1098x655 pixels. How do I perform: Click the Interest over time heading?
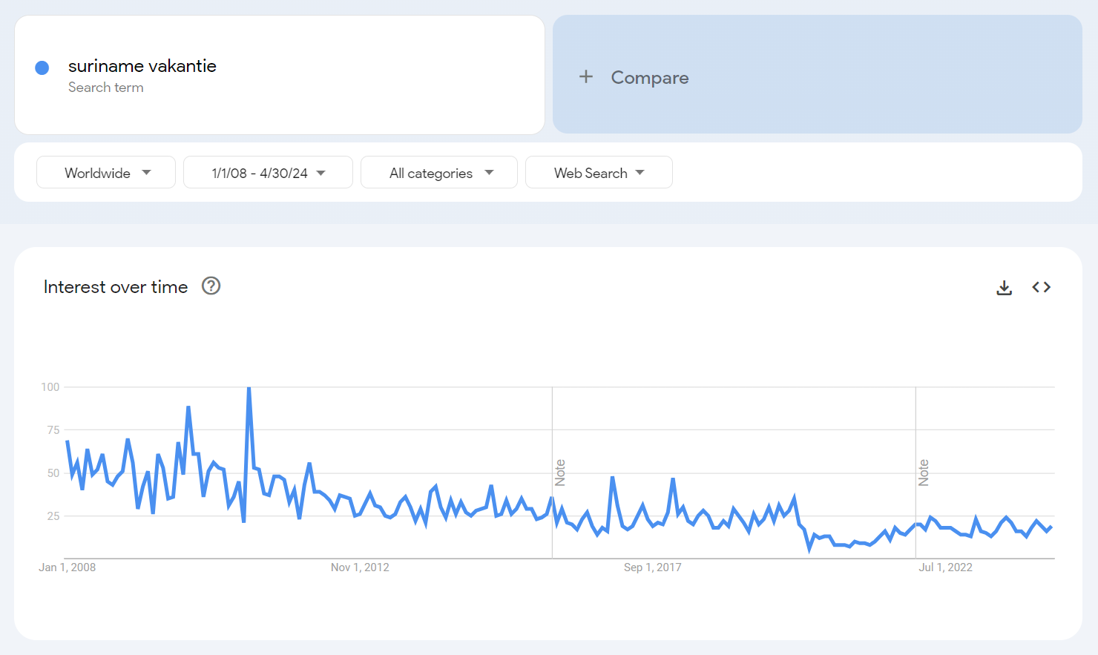[116, 287]
